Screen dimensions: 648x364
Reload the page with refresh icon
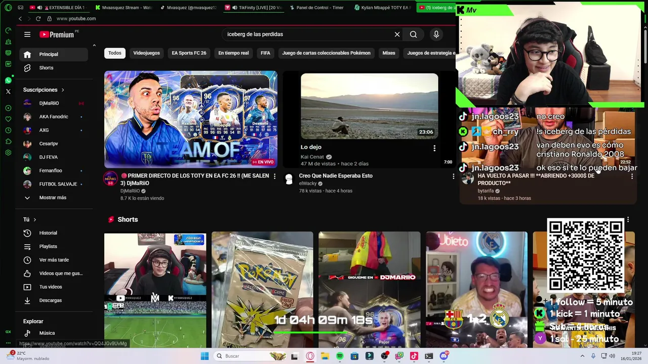pyautogui.click(x=38, y=19)
